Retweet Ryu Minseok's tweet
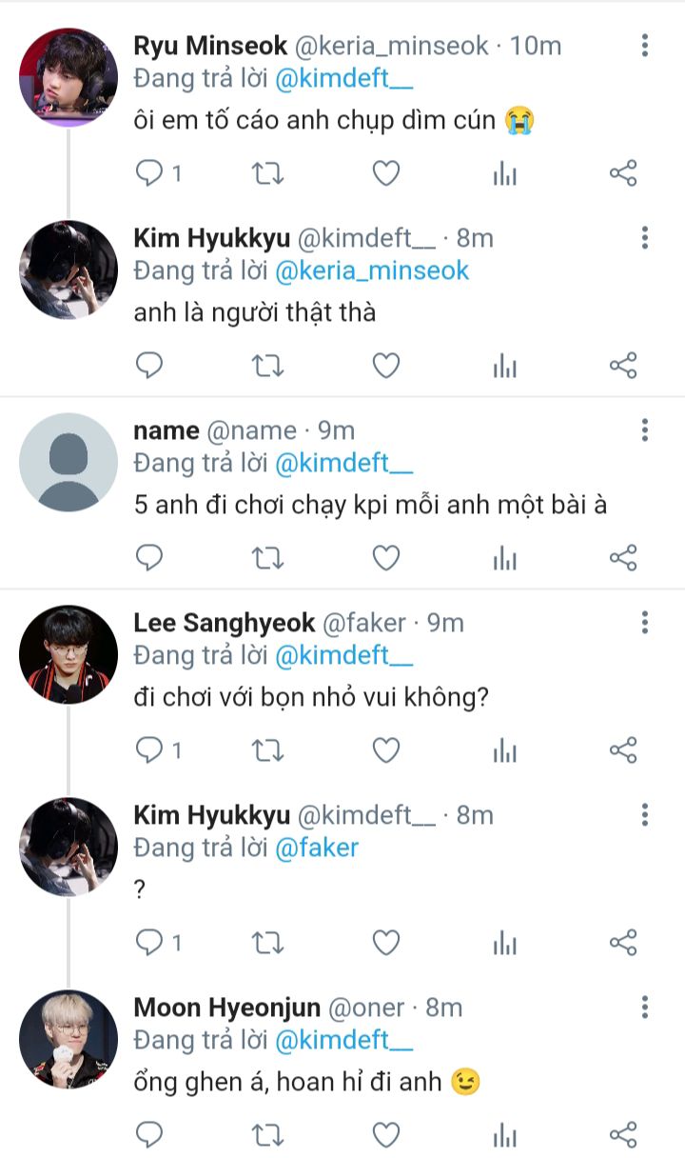 coord(267,173)
